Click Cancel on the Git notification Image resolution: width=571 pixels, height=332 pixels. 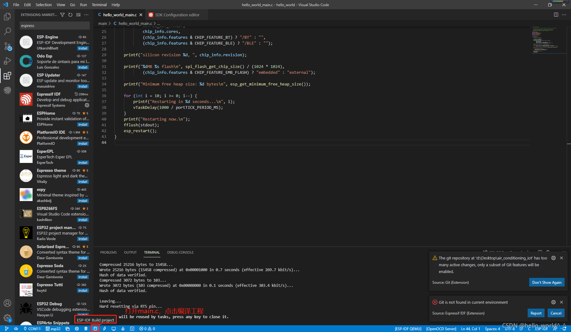(x=556, y=313)
